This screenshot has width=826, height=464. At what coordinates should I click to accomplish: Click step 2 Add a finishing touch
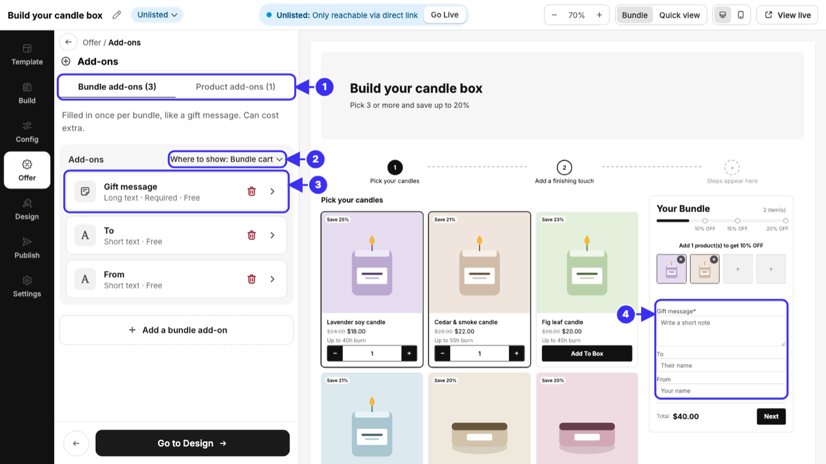coord(564,172)
